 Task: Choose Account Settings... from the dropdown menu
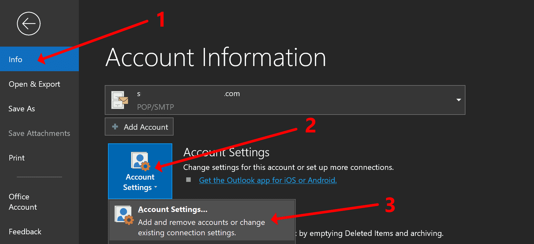tap(202, 221)
